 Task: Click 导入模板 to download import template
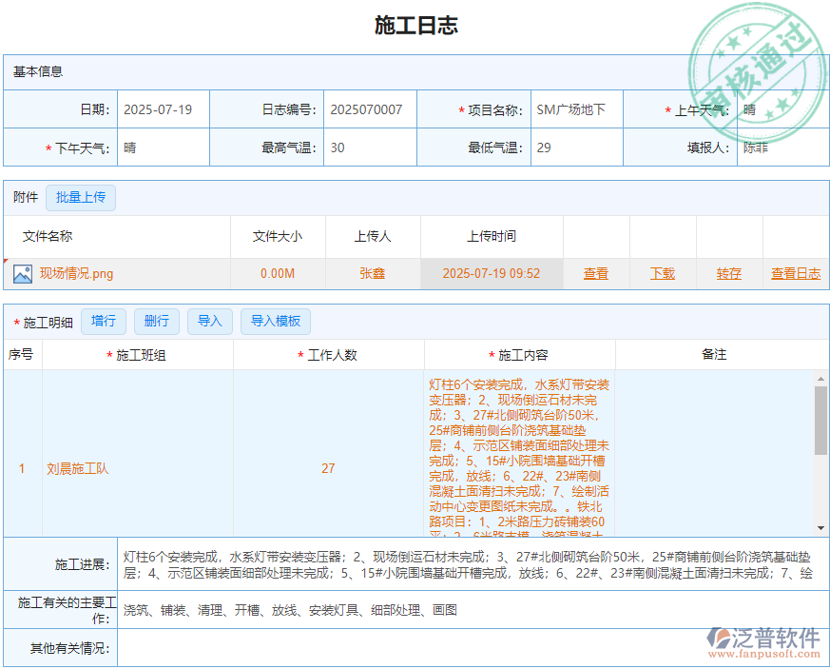click(276, 321)
